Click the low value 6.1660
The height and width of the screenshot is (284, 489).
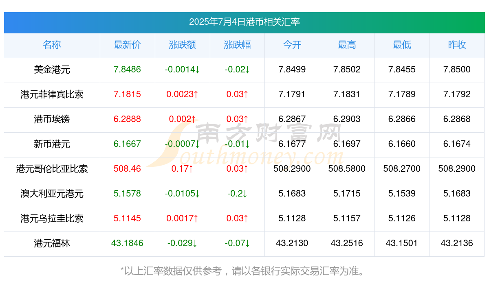[x=402, y=144]
